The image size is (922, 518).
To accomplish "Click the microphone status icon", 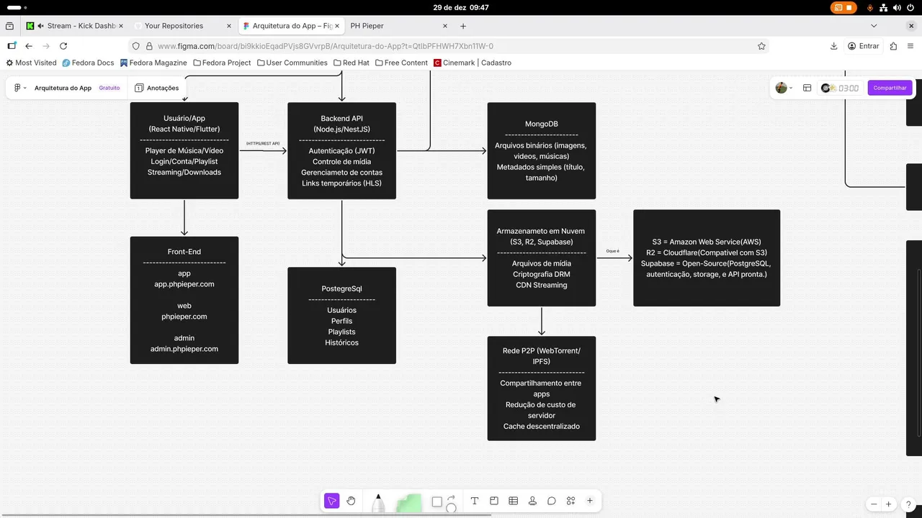I will tap(870, 7).
